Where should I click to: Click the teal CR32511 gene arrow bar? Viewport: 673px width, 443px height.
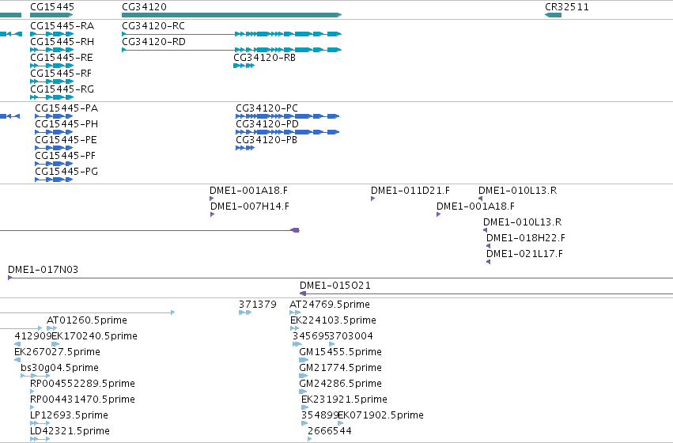point(553,15)
